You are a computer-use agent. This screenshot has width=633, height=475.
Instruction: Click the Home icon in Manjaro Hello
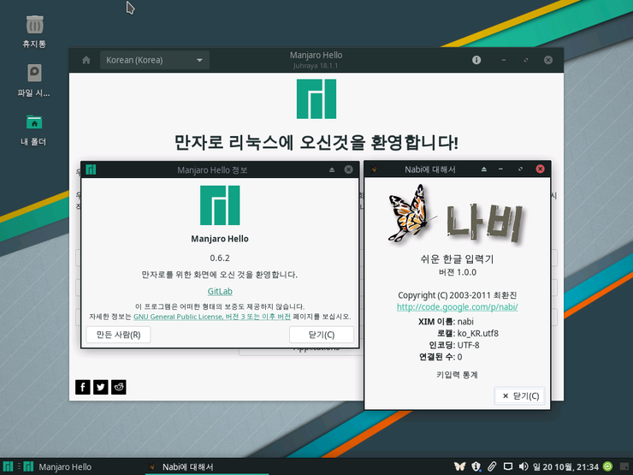click(x=86, y=60)
